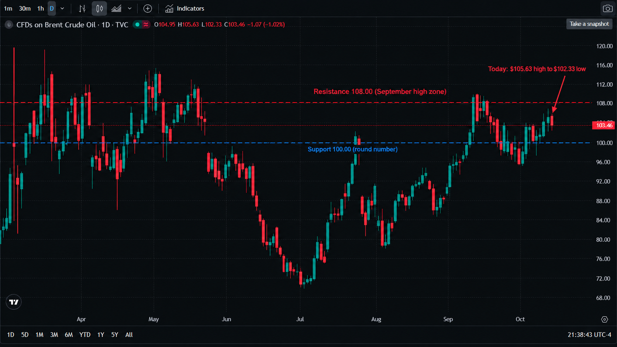Select the 1D range tab

[x=11, y=335]
